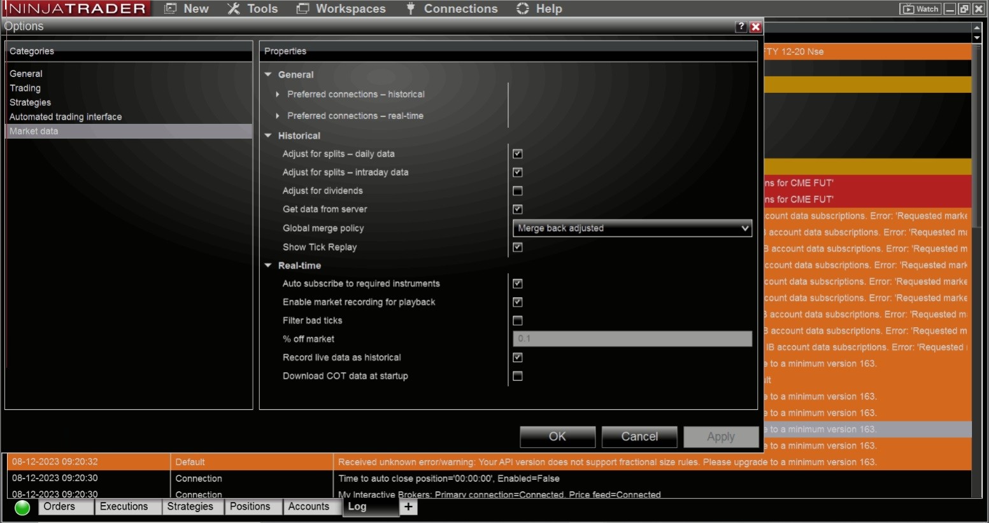Collapse the General properties section

[268, 74]
